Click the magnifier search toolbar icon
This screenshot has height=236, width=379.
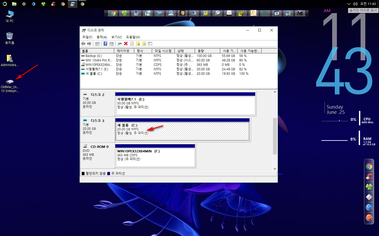(144, 44)
